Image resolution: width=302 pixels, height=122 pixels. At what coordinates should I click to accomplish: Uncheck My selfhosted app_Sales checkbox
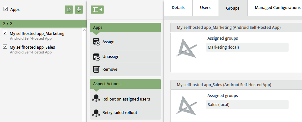(x=5, y=47)
